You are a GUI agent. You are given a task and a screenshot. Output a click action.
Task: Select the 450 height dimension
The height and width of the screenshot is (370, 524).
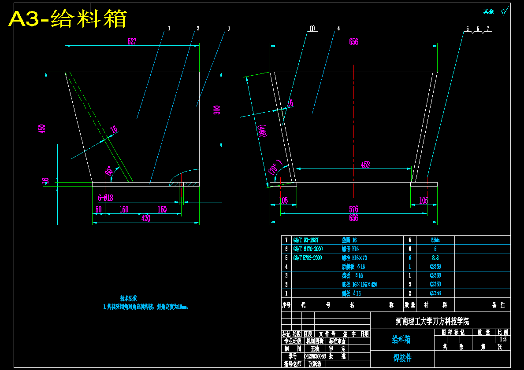pyautogui.click(x=42, y=129)
